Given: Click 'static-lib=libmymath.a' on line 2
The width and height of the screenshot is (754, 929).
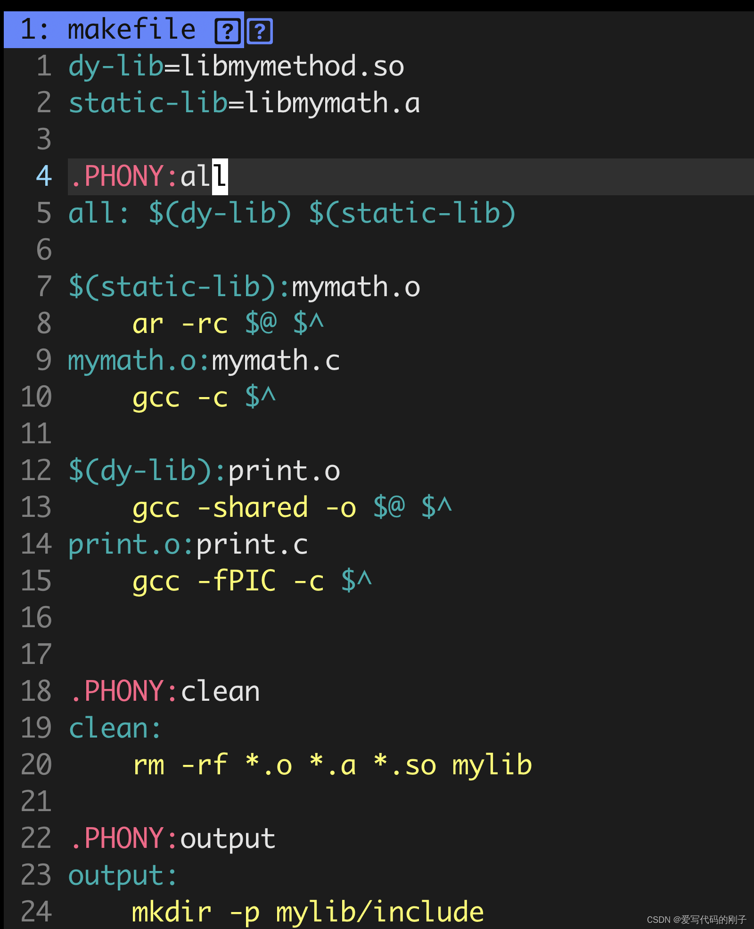Looking at the screenshot, I should (x=244, y=103).
